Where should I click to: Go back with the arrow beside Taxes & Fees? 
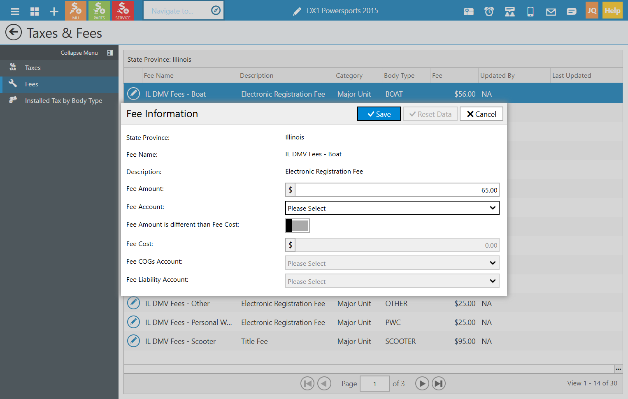[x=14, y=32]
